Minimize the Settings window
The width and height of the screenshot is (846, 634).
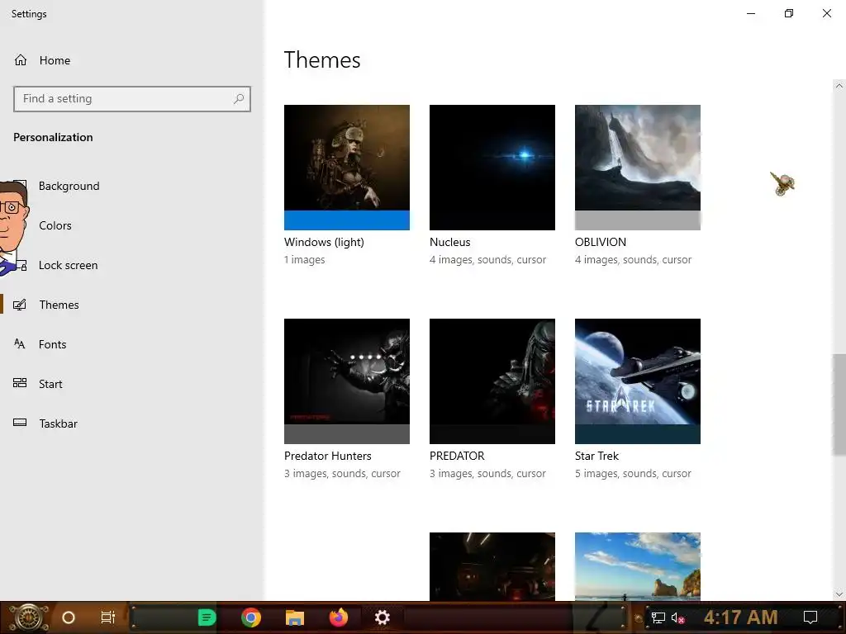pyautogui.click(x=750, y=13)
